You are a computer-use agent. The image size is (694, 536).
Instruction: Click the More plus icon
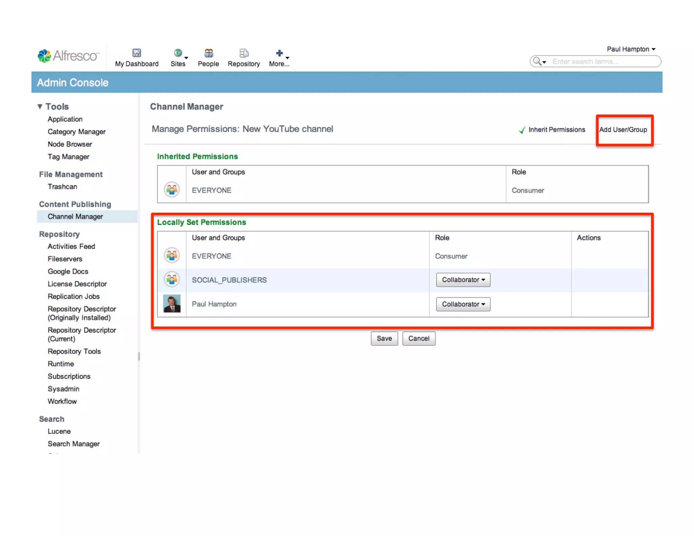pos(279,53)
